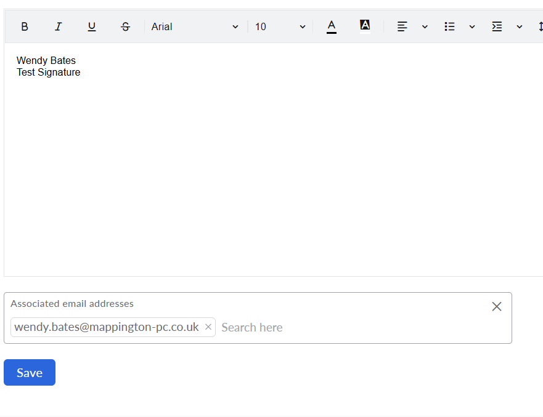Choose the text background highlight color

pos(365,26)
